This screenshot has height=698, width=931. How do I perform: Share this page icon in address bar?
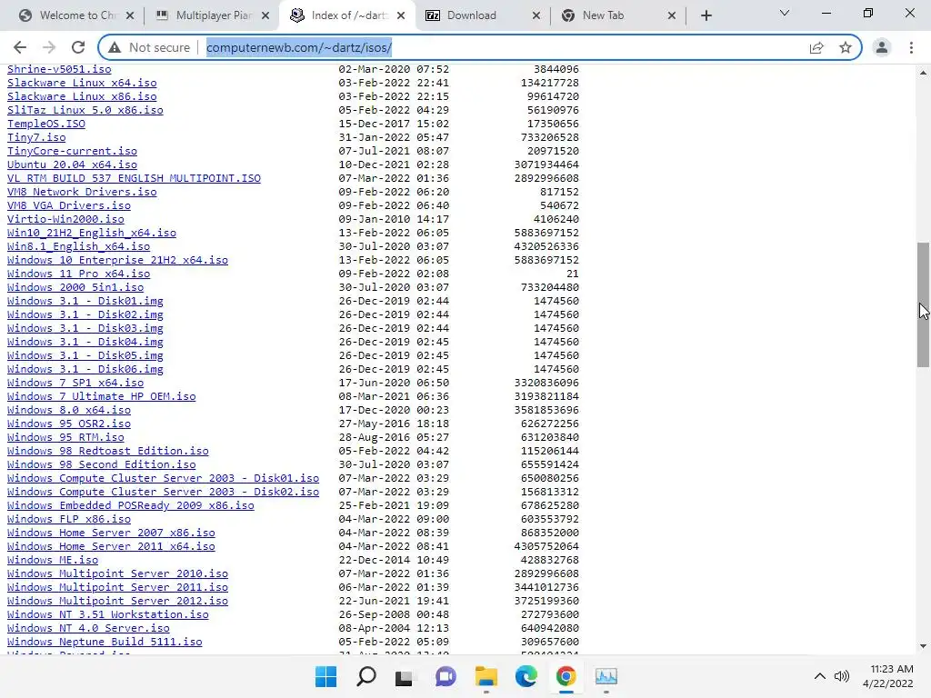816,47
